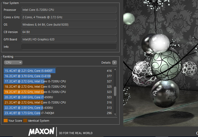Click the Details arrow button

114,63
